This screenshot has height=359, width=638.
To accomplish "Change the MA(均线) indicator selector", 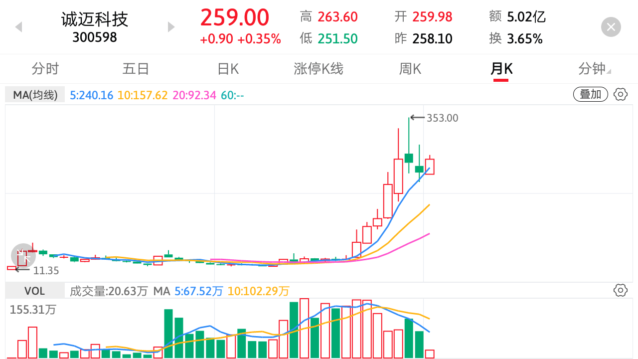I will click(x=35, y=95).
